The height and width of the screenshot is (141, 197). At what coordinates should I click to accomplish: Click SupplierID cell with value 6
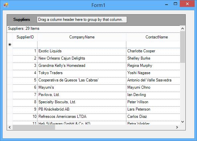tap(25, 88)
